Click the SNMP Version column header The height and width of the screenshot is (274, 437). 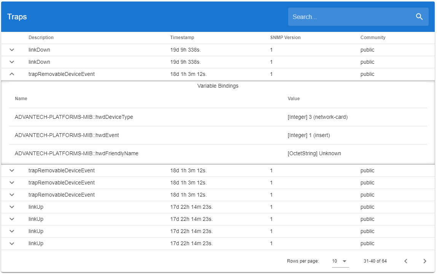tap(285, 38)
